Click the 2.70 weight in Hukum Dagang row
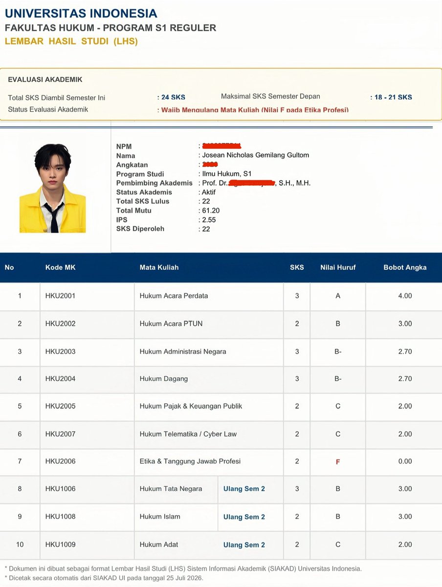Viewport: 442px width, 587px height. (405, 379)
